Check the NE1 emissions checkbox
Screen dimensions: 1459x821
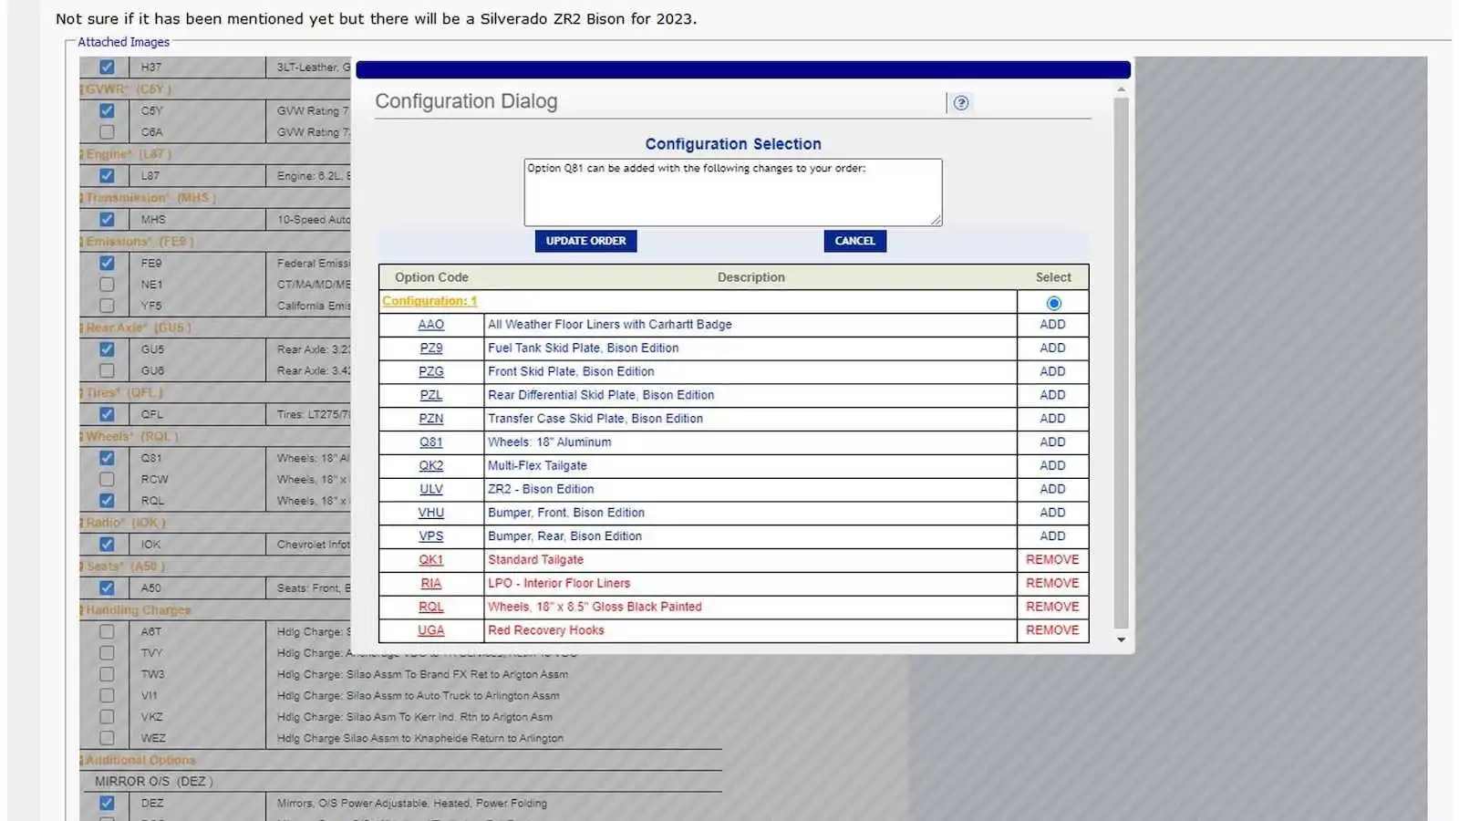point(107,285)
